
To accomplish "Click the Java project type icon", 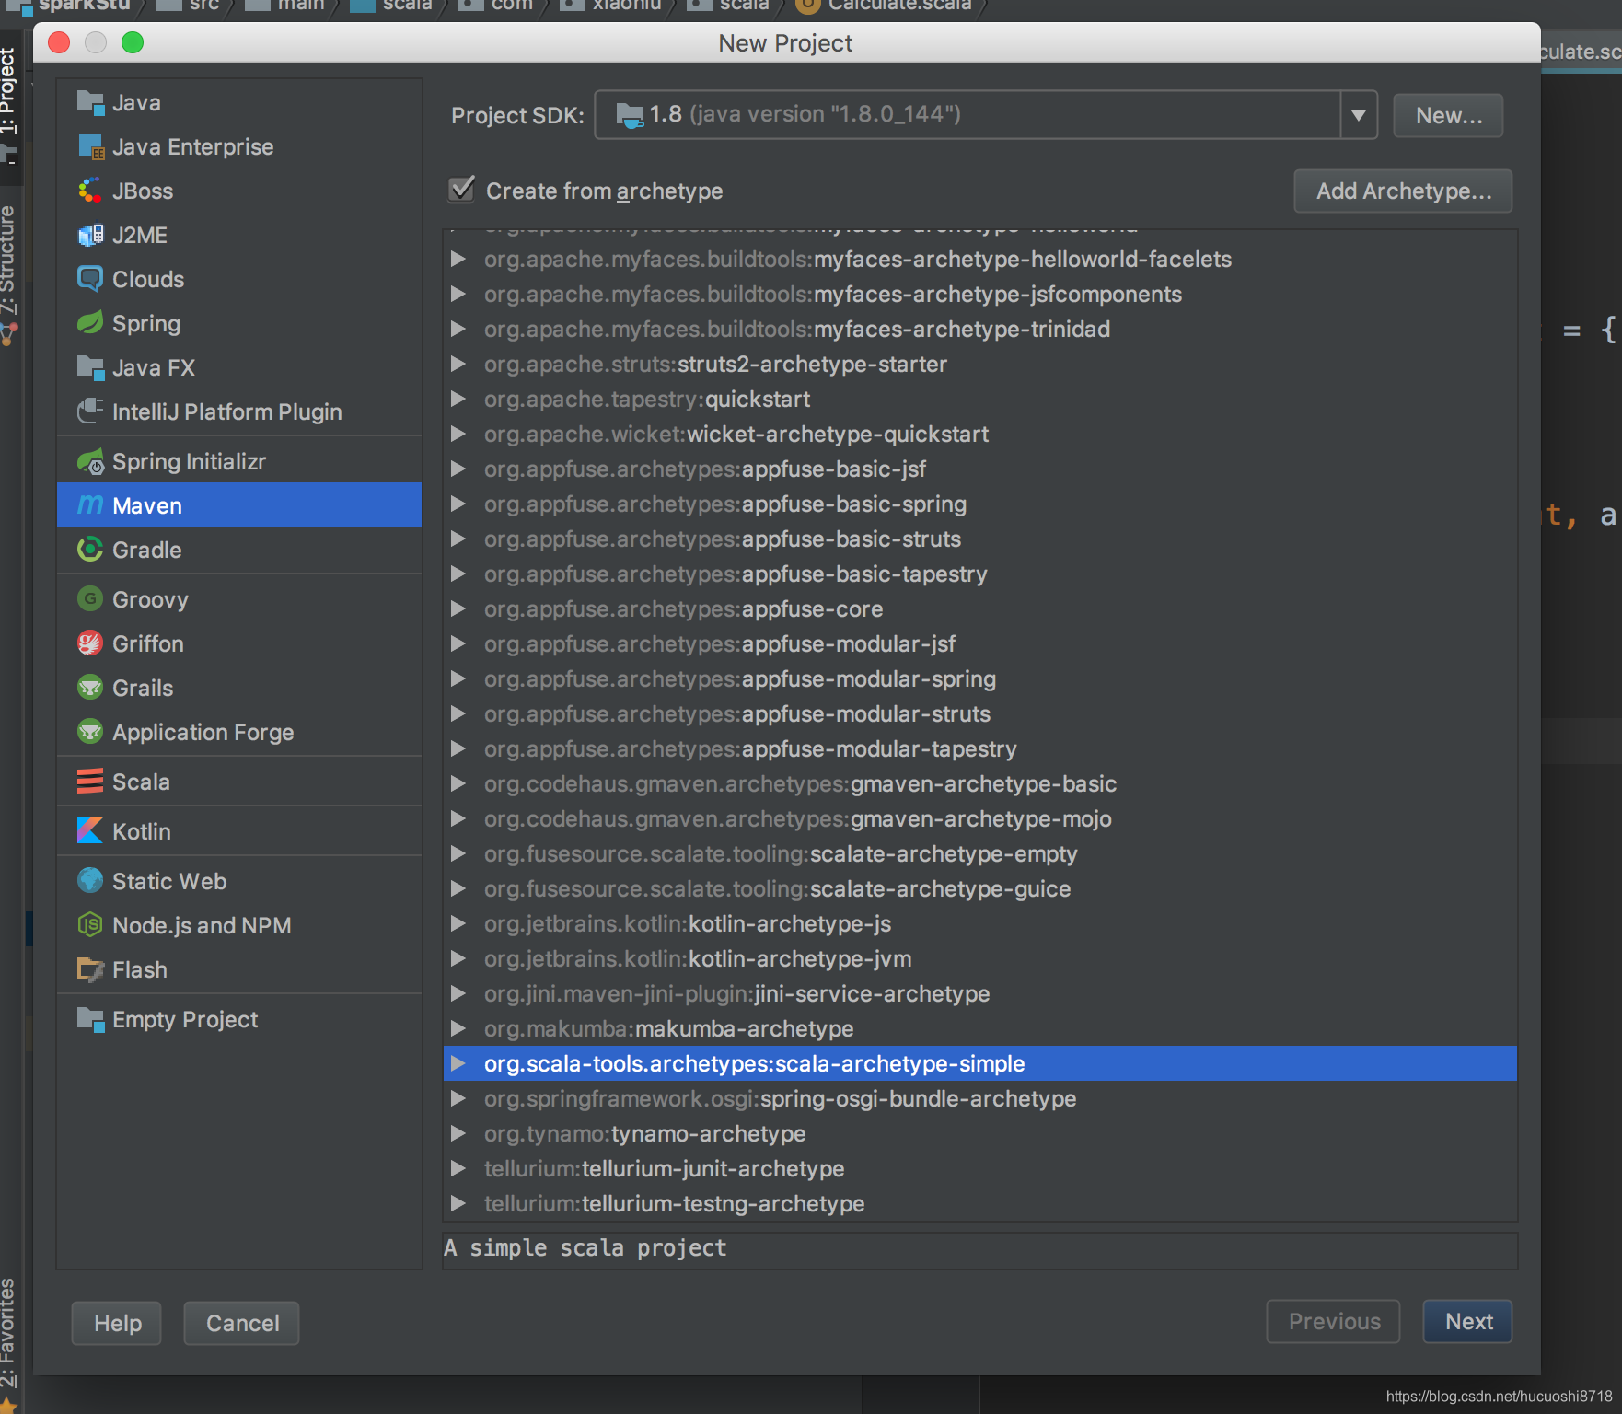I will coord(90,103).
